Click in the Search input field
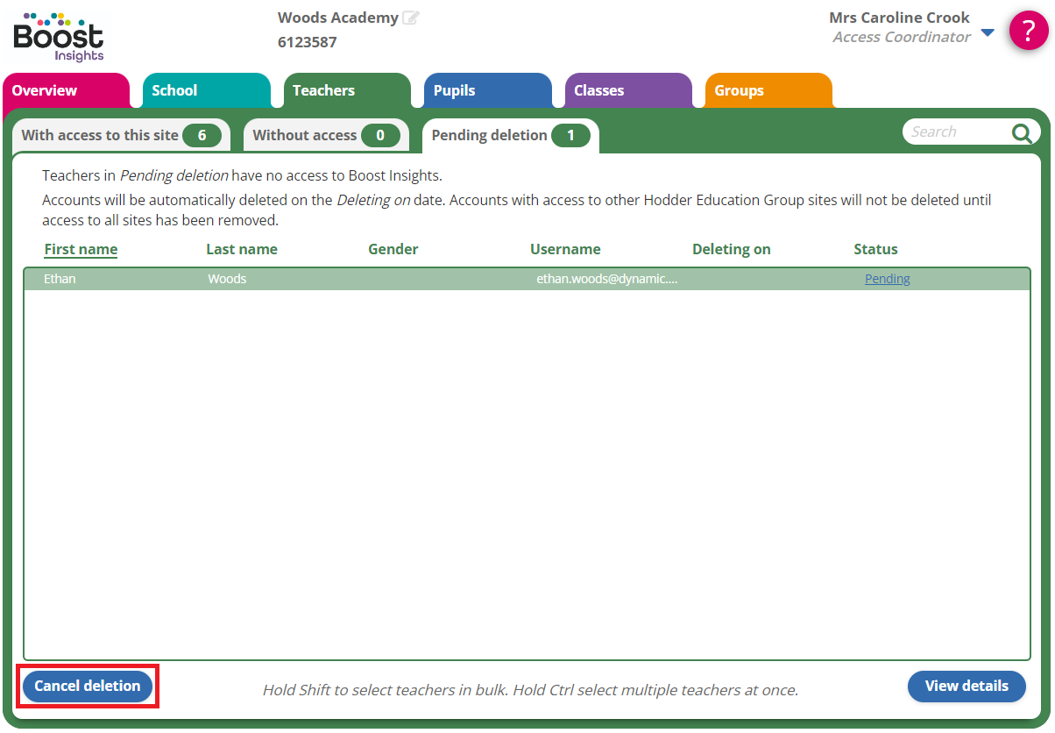Screen dimensions: 1055x733 click(955, 132)
